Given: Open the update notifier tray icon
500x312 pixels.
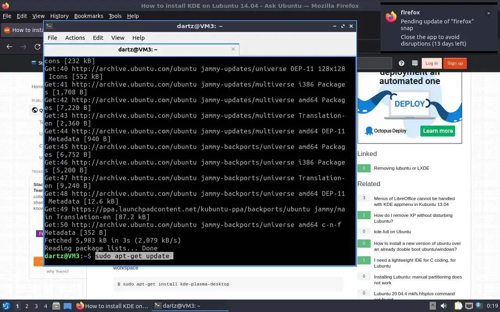Looking at the screenshot, I should pos(479,306).
